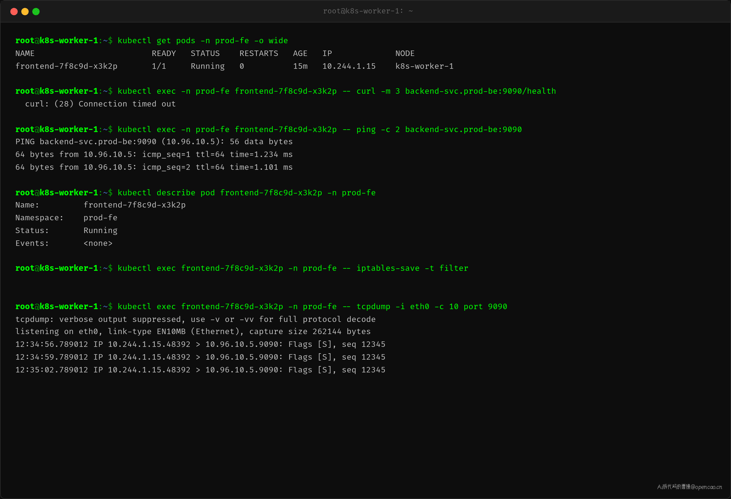Click the 'kubectl get pods -n prod-fe -o wide' command

[203, 40]
